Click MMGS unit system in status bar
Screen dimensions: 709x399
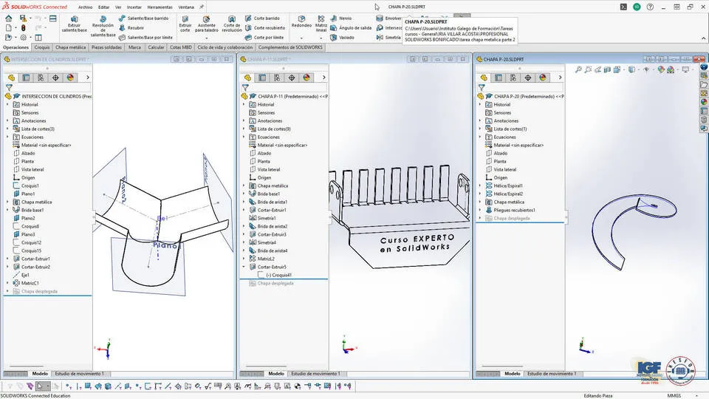pyautogui.click(x=674, y=396)
